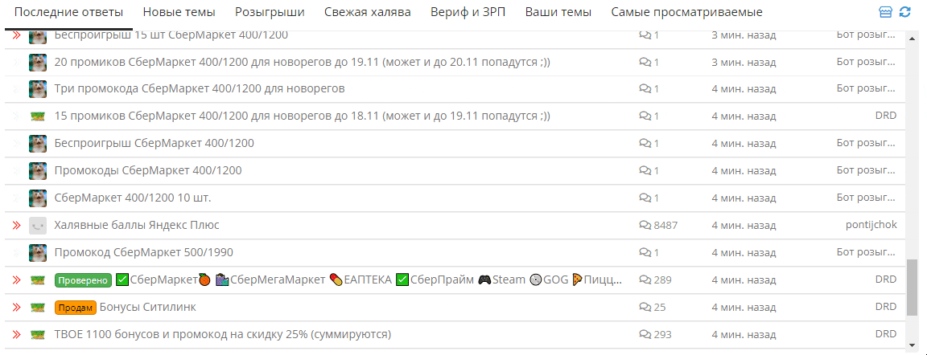This screenshot has width=927, height=355.
Task: Open thread Беспроигрыш СберМаркет 400/1200
Action: (154, 143)
